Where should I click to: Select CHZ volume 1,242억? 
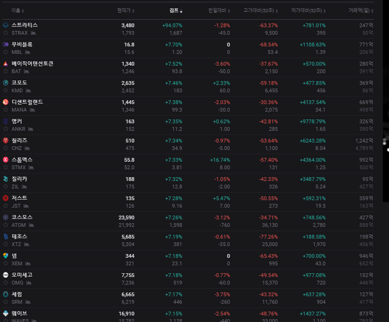tap(364, 141)
